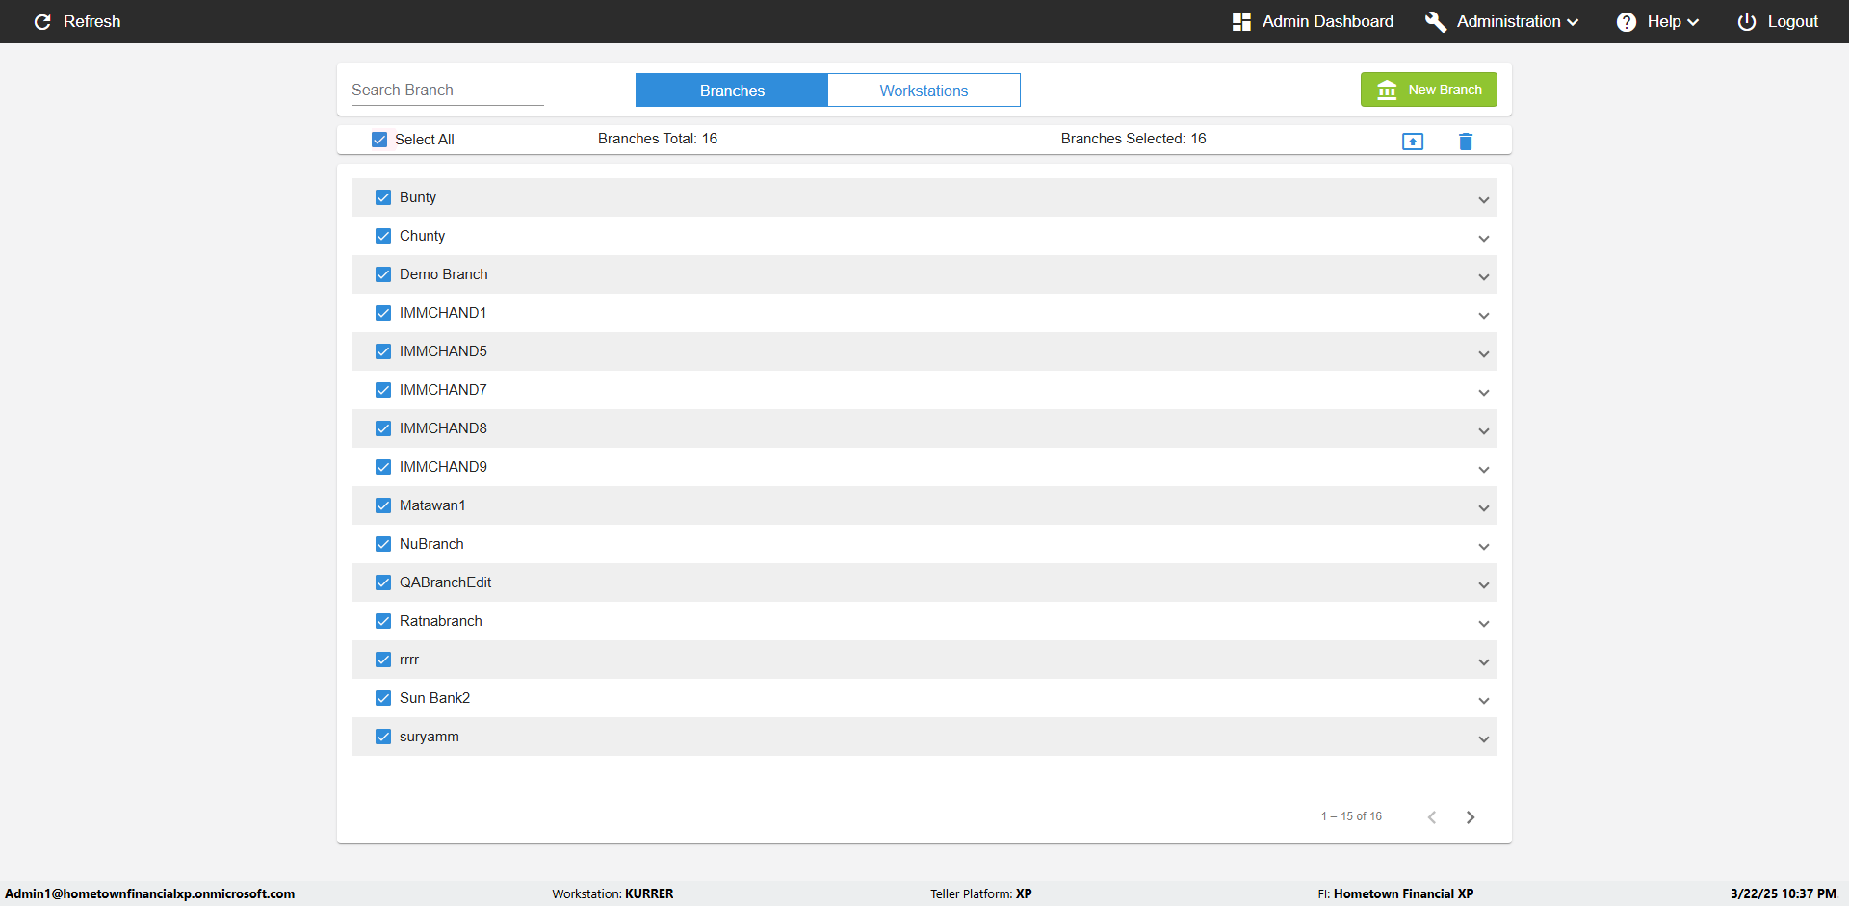Switch to the Workstations tab
This screenshot has height=906, width=1849.
point(924,91)
